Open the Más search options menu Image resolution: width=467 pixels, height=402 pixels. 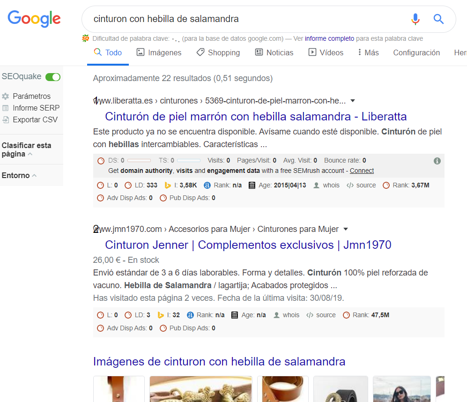pyautogui.click(x=368, y=53)
